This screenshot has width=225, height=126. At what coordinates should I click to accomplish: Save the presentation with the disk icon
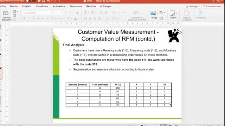(44, 1)
